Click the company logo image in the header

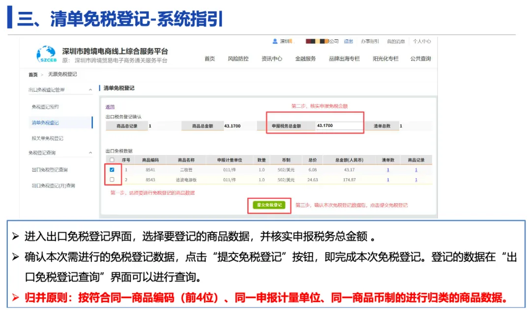point(317,41)
